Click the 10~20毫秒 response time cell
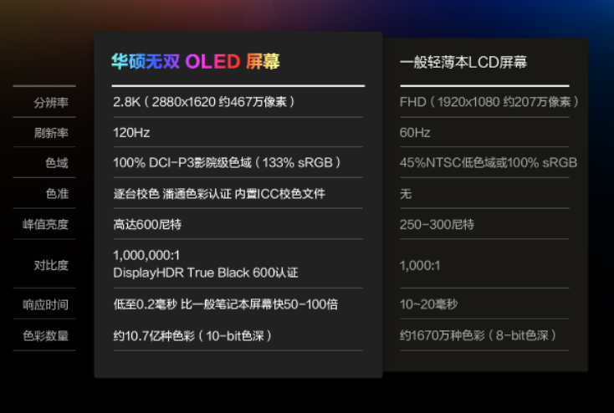 click(x=429, y=304)
